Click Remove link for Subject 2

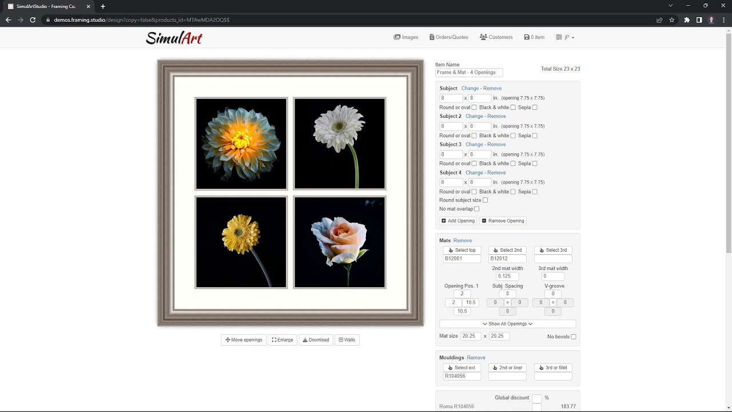point(496,116)
